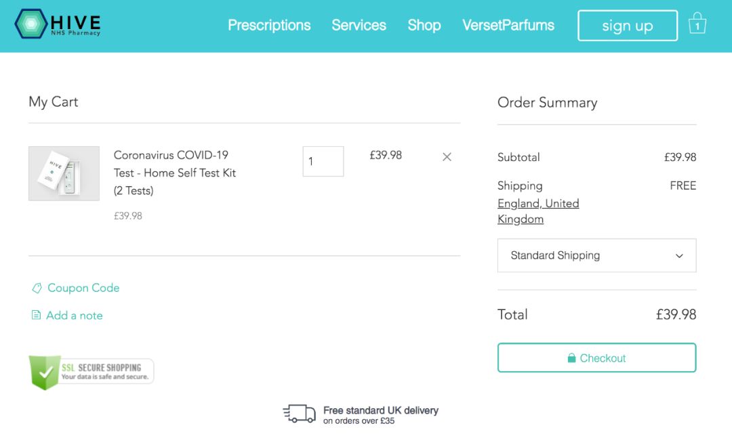This screenshot has width=732, height=434.
Task: Open the COVID-19 test kit thumbnail
Action: coord(64,173)
